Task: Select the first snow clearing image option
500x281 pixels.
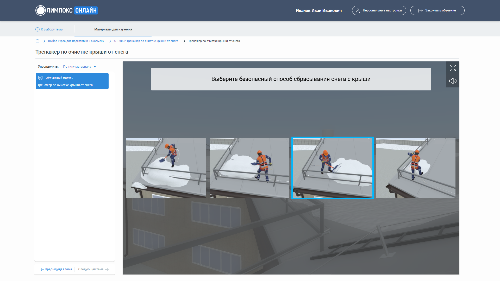Action: click(166, 168)
